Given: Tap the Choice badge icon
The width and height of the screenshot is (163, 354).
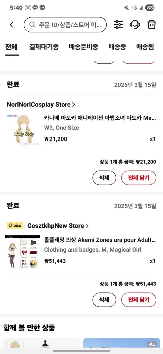Looking at the screenshot, I should (x=15, y=225).
